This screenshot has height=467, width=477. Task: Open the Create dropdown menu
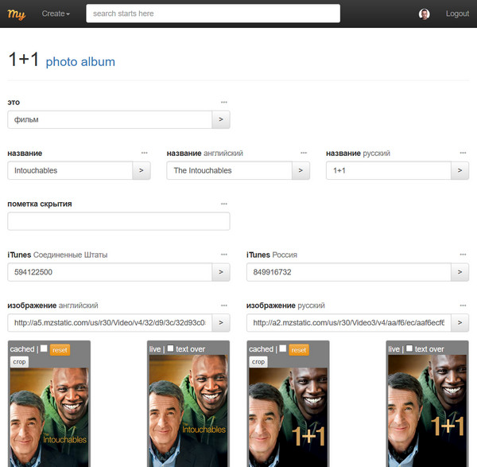[56, 14]
